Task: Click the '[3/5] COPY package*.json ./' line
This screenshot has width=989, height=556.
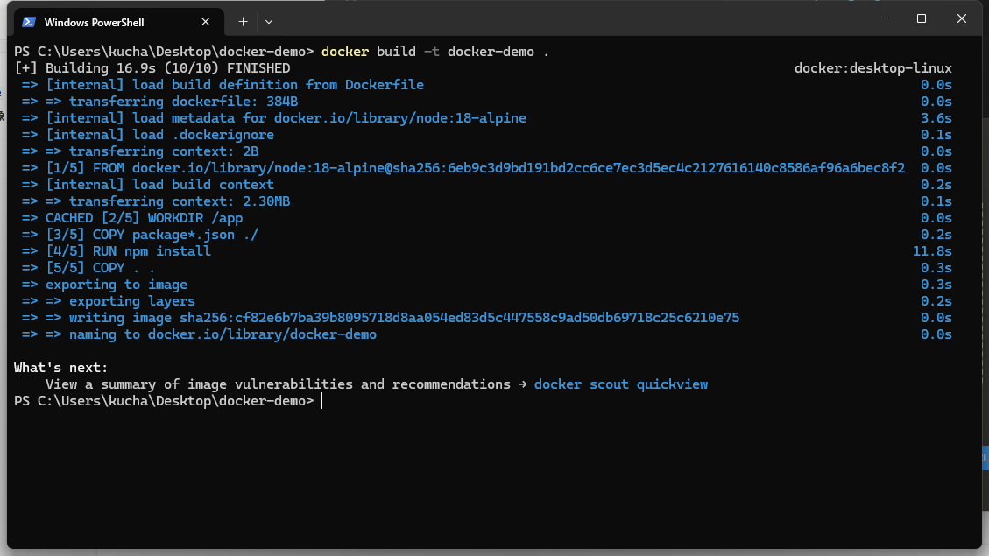Action: [140, 235]
